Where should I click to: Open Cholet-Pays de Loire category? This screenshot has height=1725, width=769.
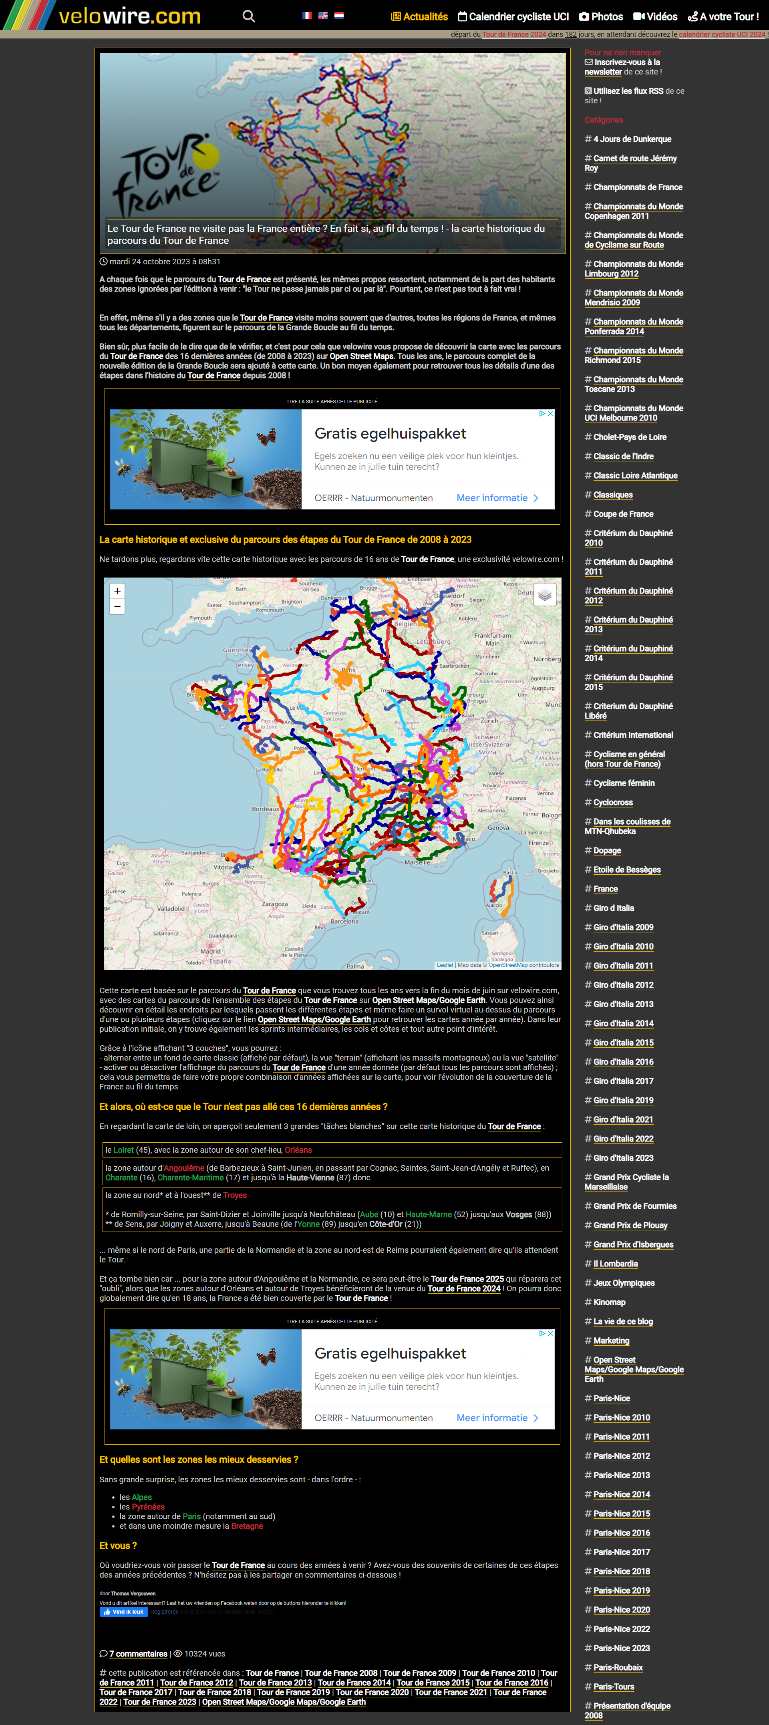[630, 437]
